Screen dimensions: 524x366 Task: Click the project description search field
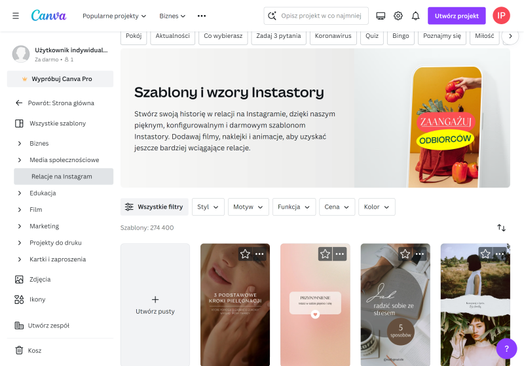(316, 16)
